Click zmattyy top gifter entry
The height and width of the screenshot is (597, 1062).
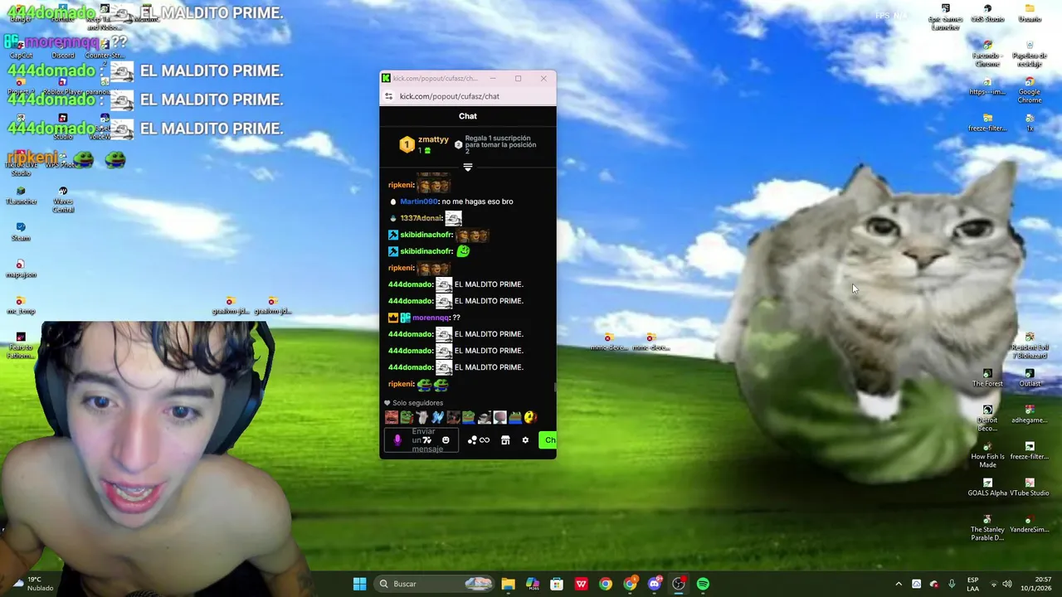(x=424, y=144)
